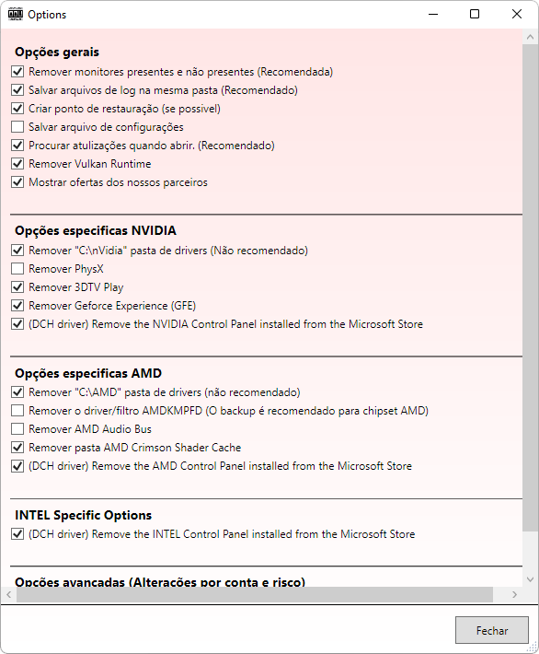Click the horizontal scrollbar left arrow

9,594
